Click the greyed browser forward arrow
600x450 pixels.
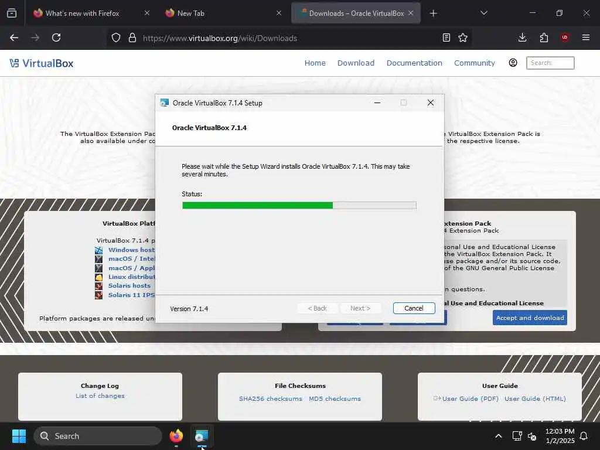pos(35,37)
